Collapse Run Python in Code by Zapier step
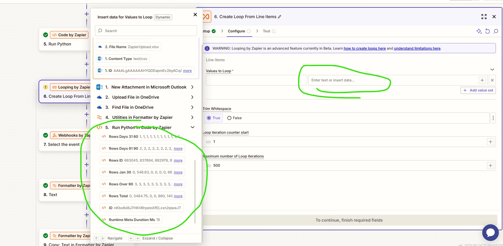This screenshot has height=246, width=503. (x=192, y=127)
